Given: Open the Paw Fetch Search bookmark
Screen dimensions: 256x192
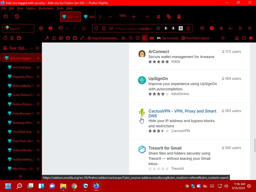Looking at the screenshot, I should [195, 38].
